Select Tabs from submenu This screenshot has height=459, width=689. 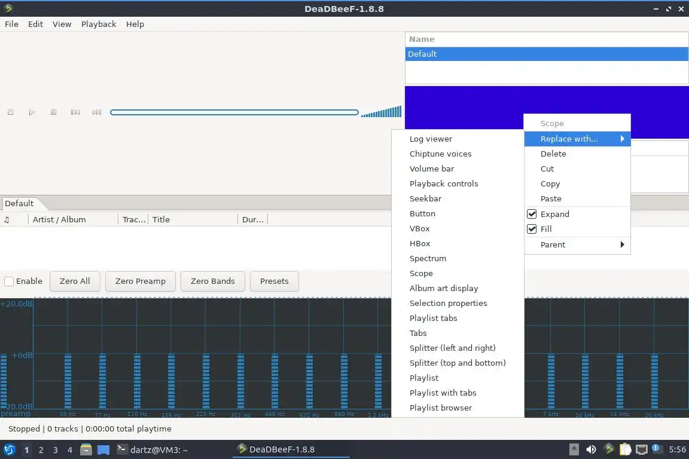[x=458, y=333]
